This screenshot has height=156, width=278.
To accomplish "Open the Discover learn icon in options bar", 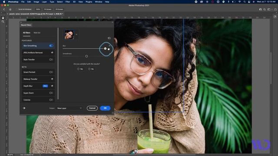I will [x=260, y=9].
